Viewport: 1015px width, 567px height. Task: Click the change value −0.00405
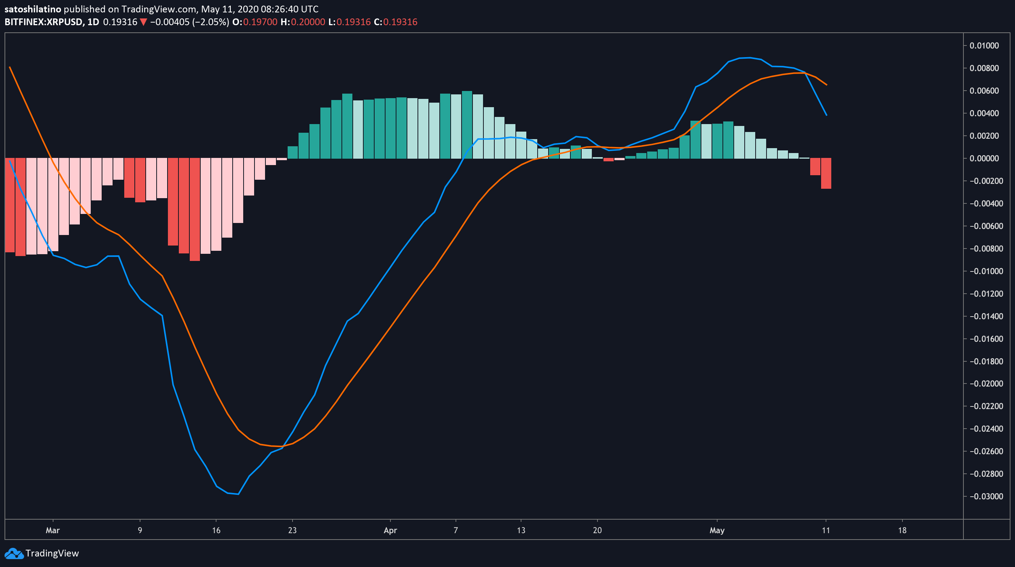pos(170,22)
